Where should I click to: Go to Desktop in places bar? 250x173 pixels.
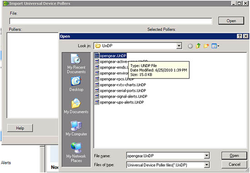click(76, 84)
